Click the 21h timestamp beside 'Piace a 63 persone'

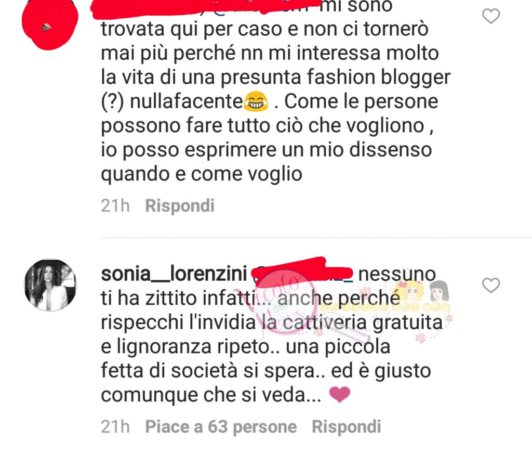[115, 427]
